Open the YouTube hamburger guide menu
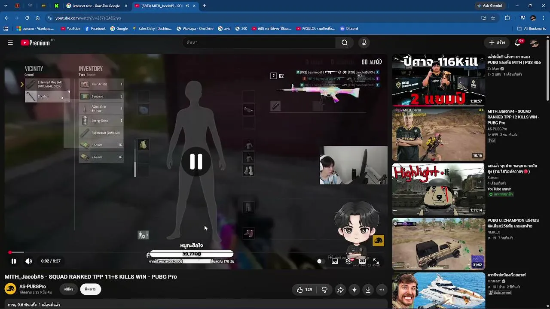550x309 pixels. (x=10, y=42)
